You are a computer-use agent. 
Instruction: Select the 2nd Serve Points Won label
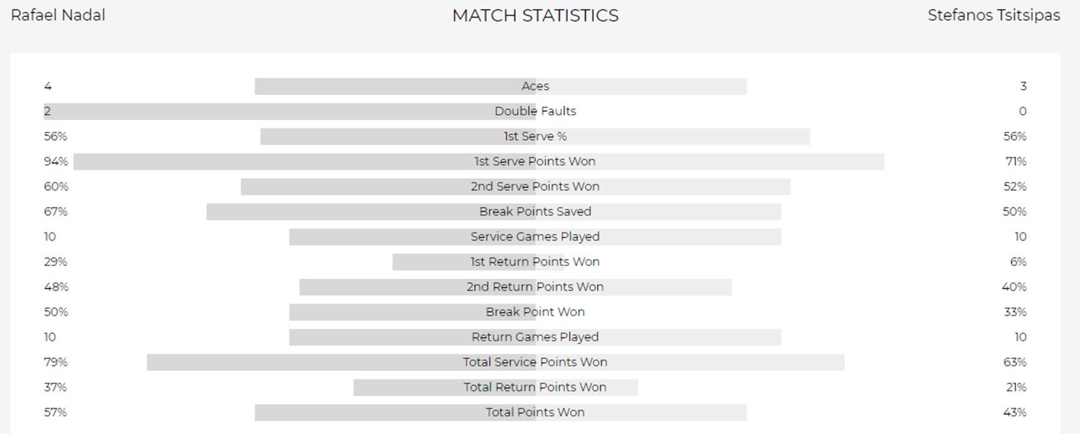535,187
